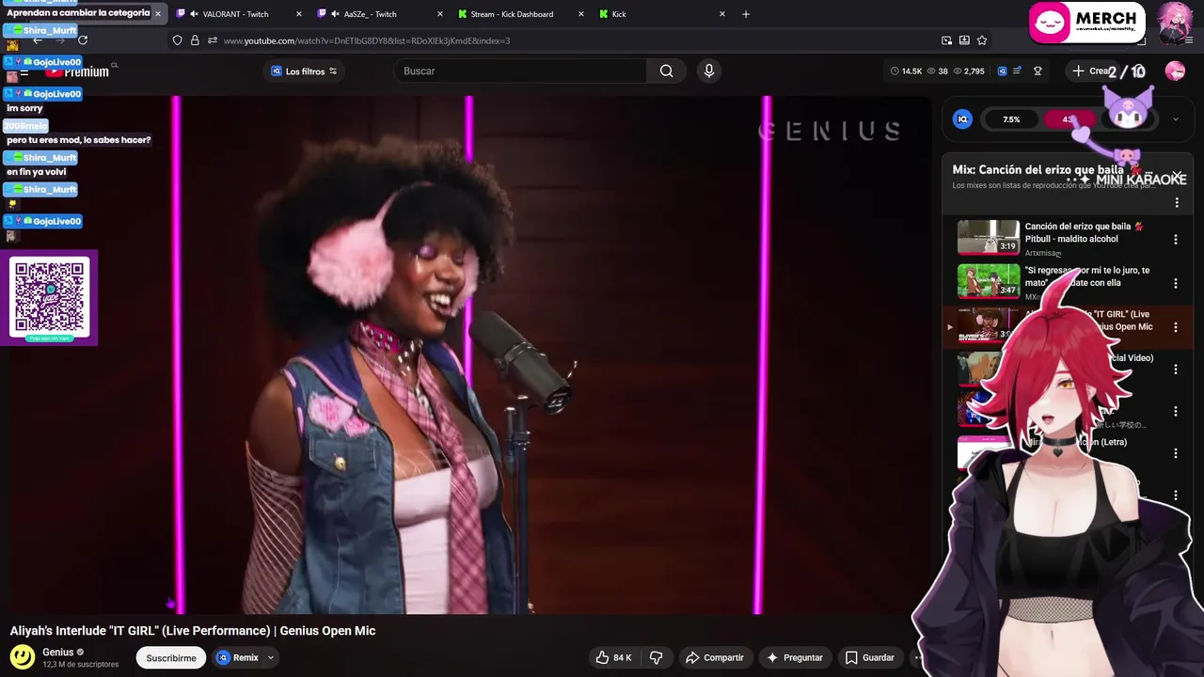Click the 14.5K views stat
This screenshot has height=677, width=1204.
click(907, 71)
